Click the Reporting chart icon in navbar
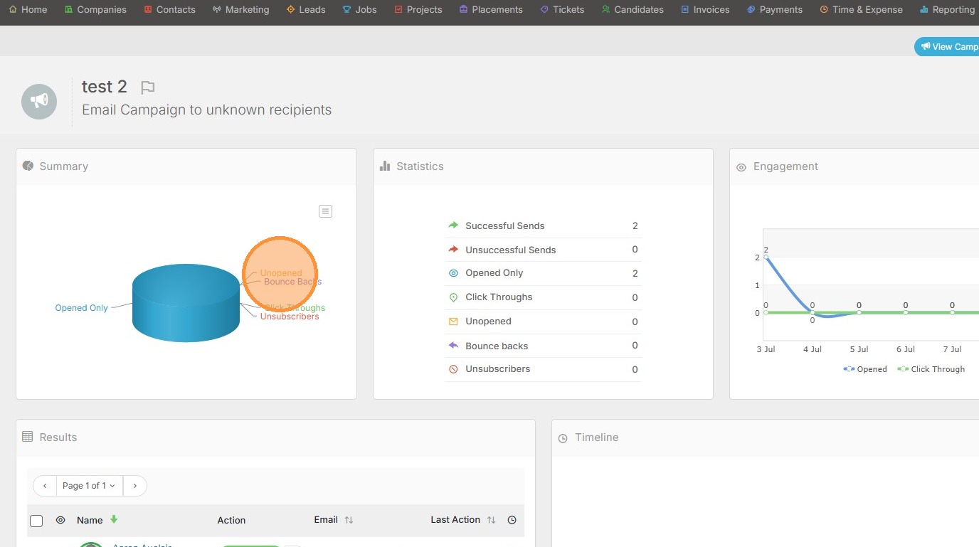Screen dimensions: 979x547 point(924,9)
